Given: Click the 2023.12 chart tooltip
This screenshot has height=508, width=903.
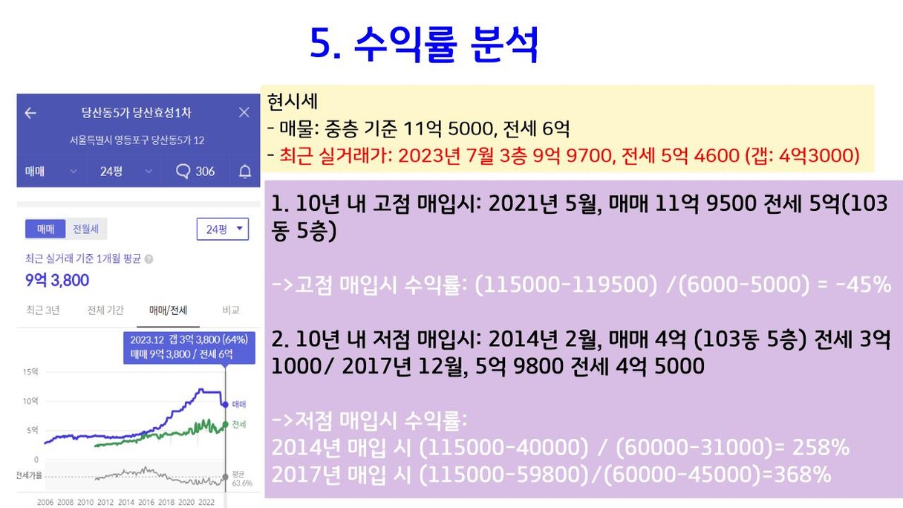Looking at the screenshot, I should click(x=189, y=347).
